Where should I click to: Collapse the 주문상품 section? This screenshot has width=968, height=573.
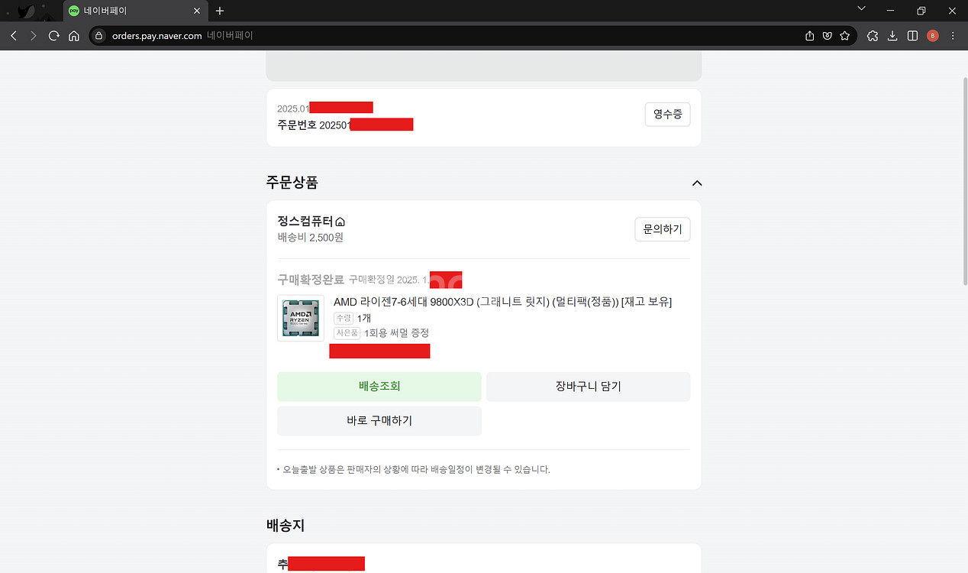click(696, 183)
